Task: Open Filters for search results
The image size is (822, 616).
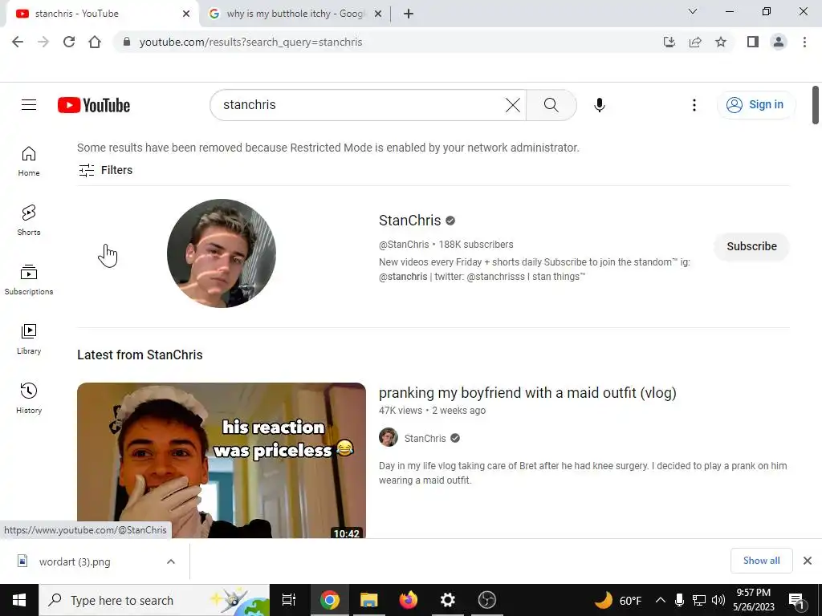Action: [105, 170]
